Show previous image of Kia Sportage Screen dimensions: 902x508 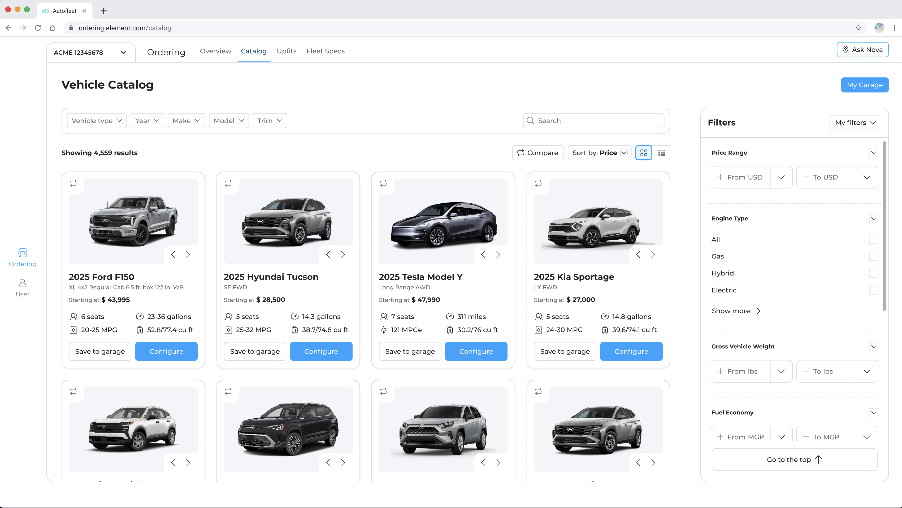click(x=638, y=255)
